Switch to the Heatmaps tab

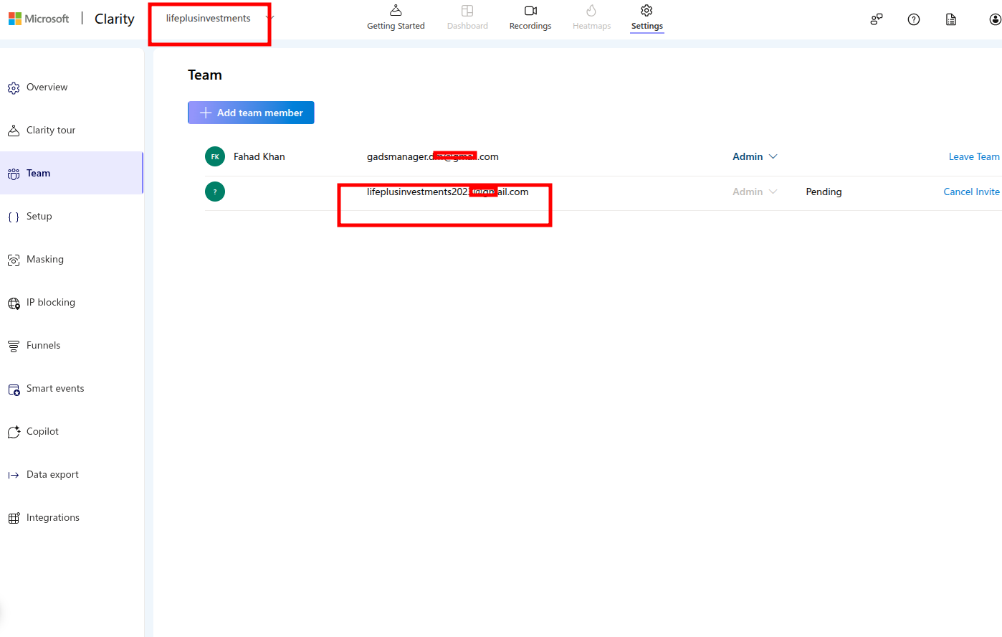click(591, 18)
